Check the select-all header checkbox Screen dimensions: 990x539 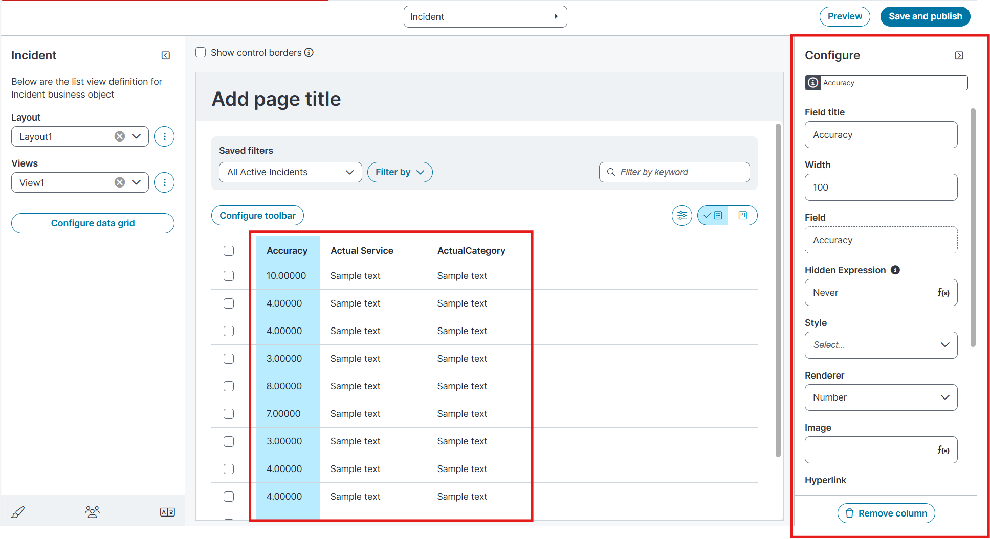[x=229, y=251]
